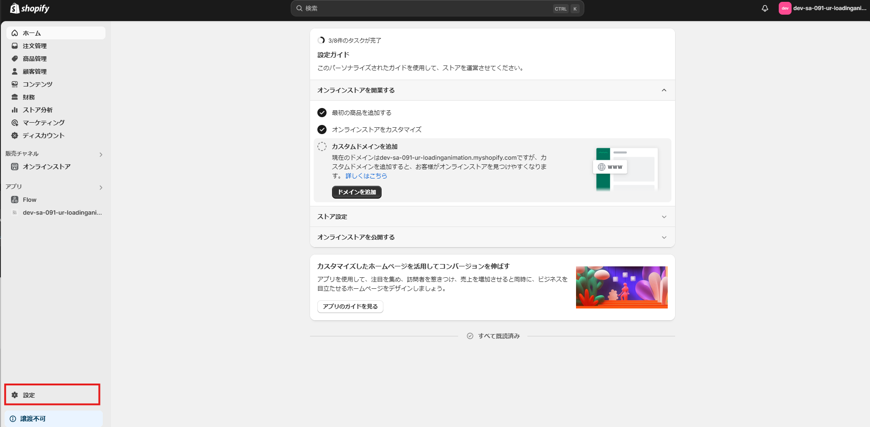
Task: Open the Flow app from sidebar
Action: coord(29,200)
